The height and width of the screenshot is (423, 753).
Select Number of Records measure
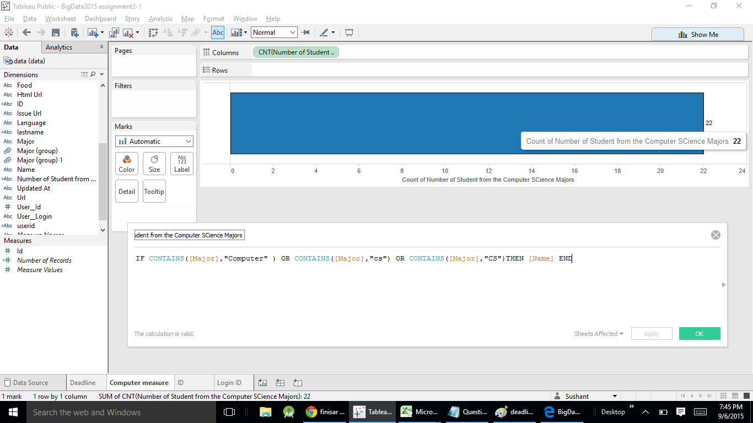[x=44, y=261]
